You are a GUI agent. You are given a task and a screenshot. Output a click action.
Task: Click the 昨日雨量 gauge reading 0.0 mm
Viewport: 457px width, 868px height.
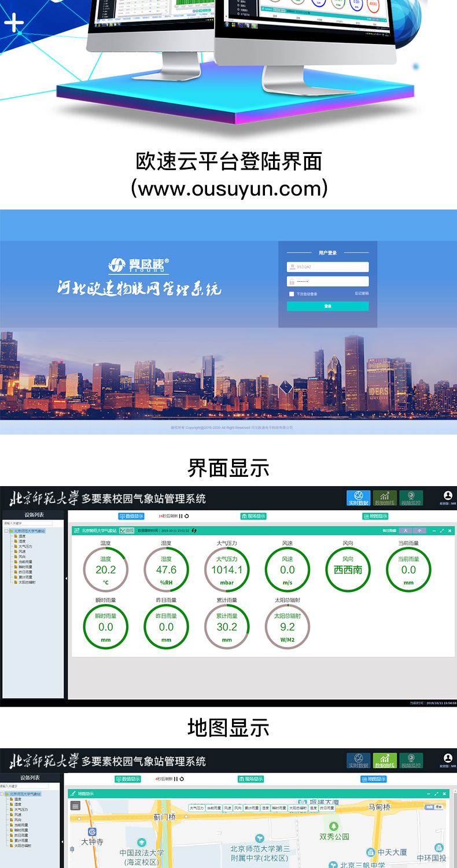point(166,627)
